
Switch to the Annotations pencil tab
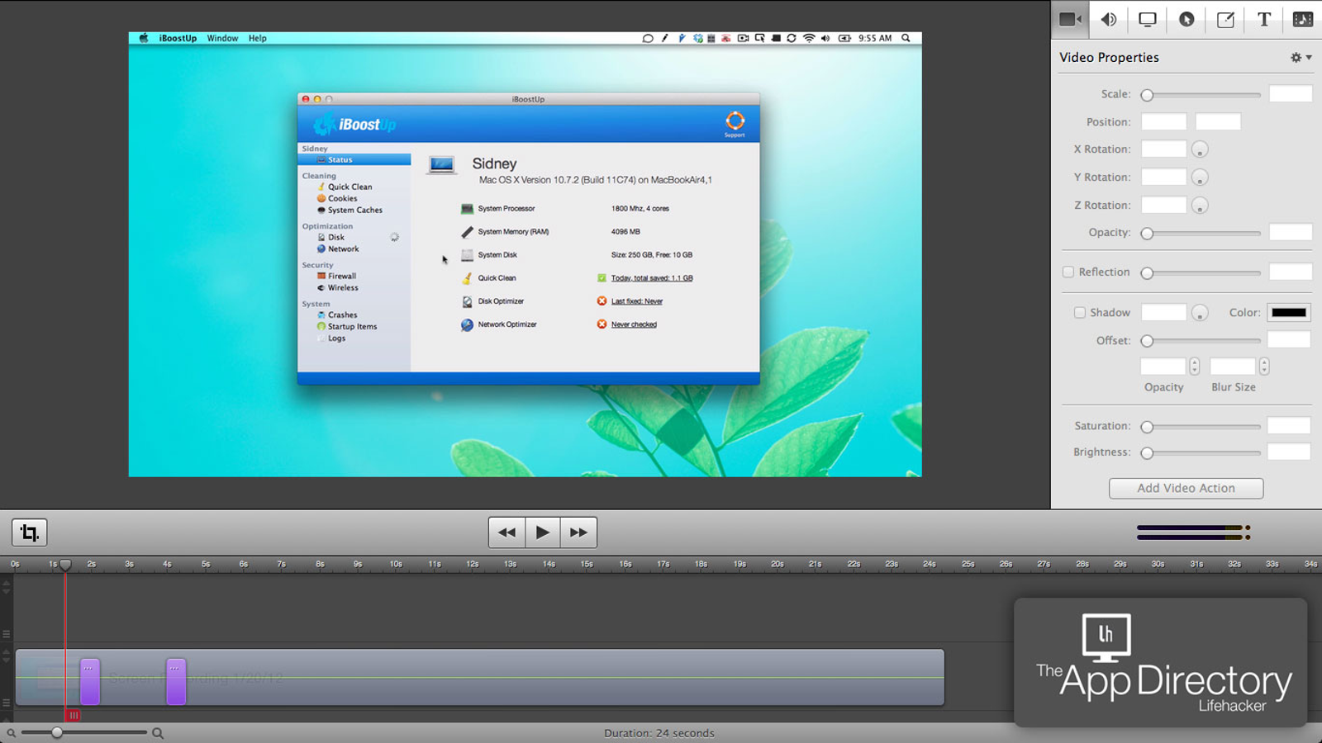pyautogui.click(x=1225, y=19)
